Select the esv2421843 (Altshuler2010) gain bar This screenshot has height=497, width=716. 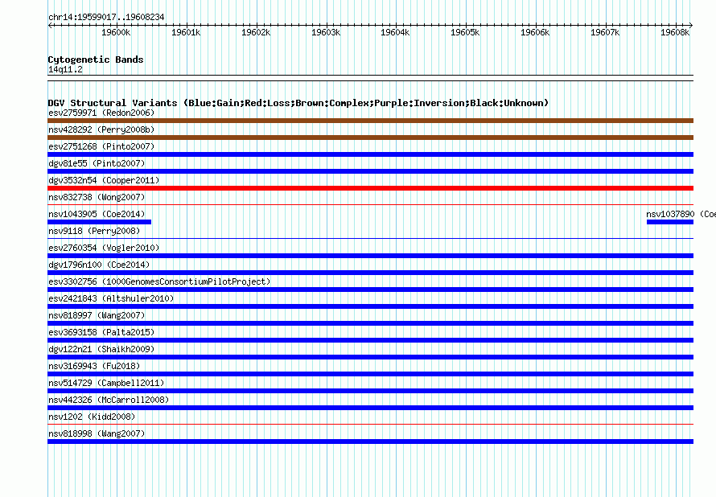tap(370, 306)
